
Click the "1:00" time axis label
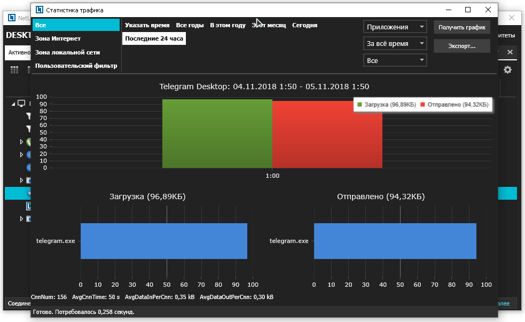272,176
